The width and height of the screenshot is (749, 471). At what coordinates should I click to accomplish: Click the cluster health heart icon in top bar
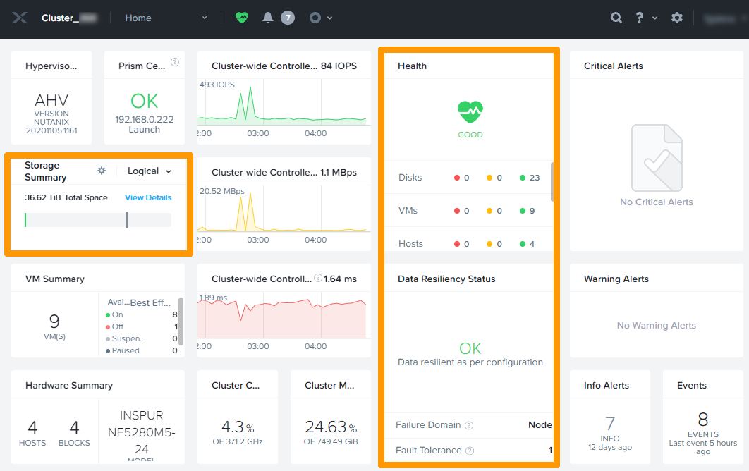tap(241, 18)
